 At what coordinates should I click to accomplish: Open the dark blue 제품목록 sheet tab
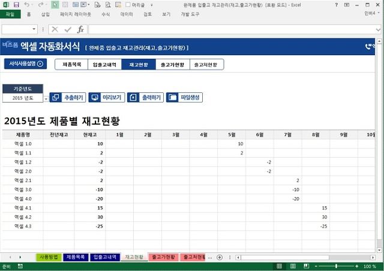coord(76,257)
